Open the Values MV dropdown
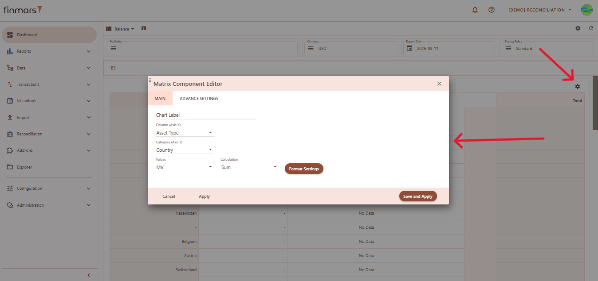This screenshot has width=598, height=281. pyautogui.click(x=185, y=167)
